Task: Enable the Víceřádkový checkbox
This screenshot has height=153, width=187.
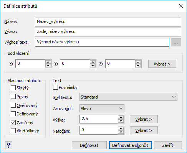Action: pos(13,131)
